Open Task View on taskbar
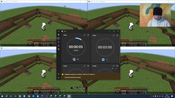 15,96
